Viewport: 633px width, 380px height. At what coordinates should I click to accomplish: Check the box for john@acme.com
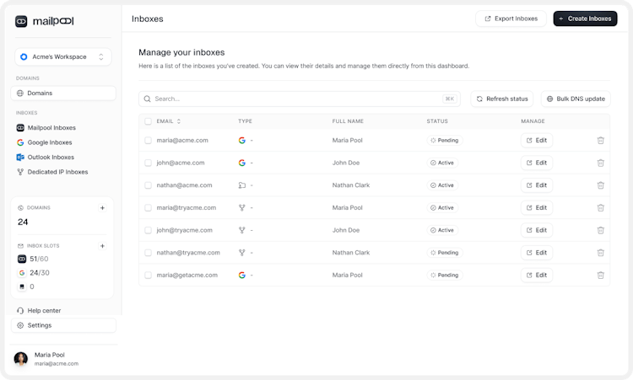click(x=148, y=163)
